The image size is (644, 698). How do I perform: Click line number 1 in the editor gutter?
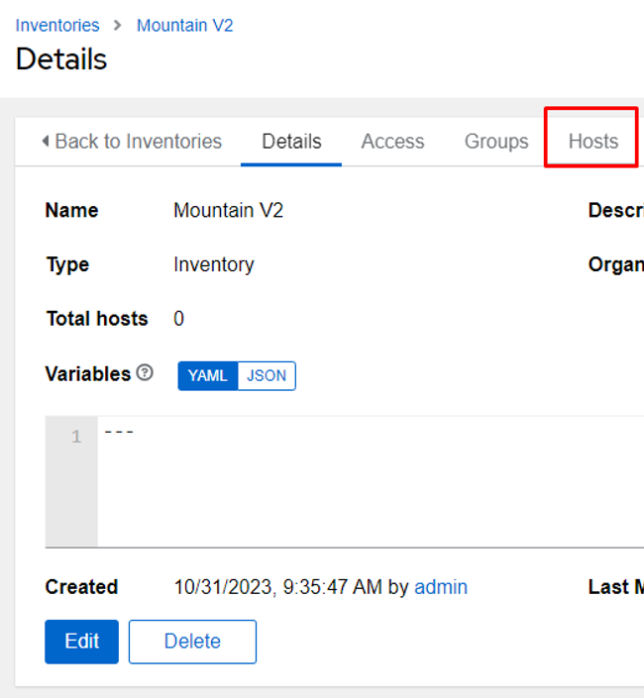click(x=76, y=437)
